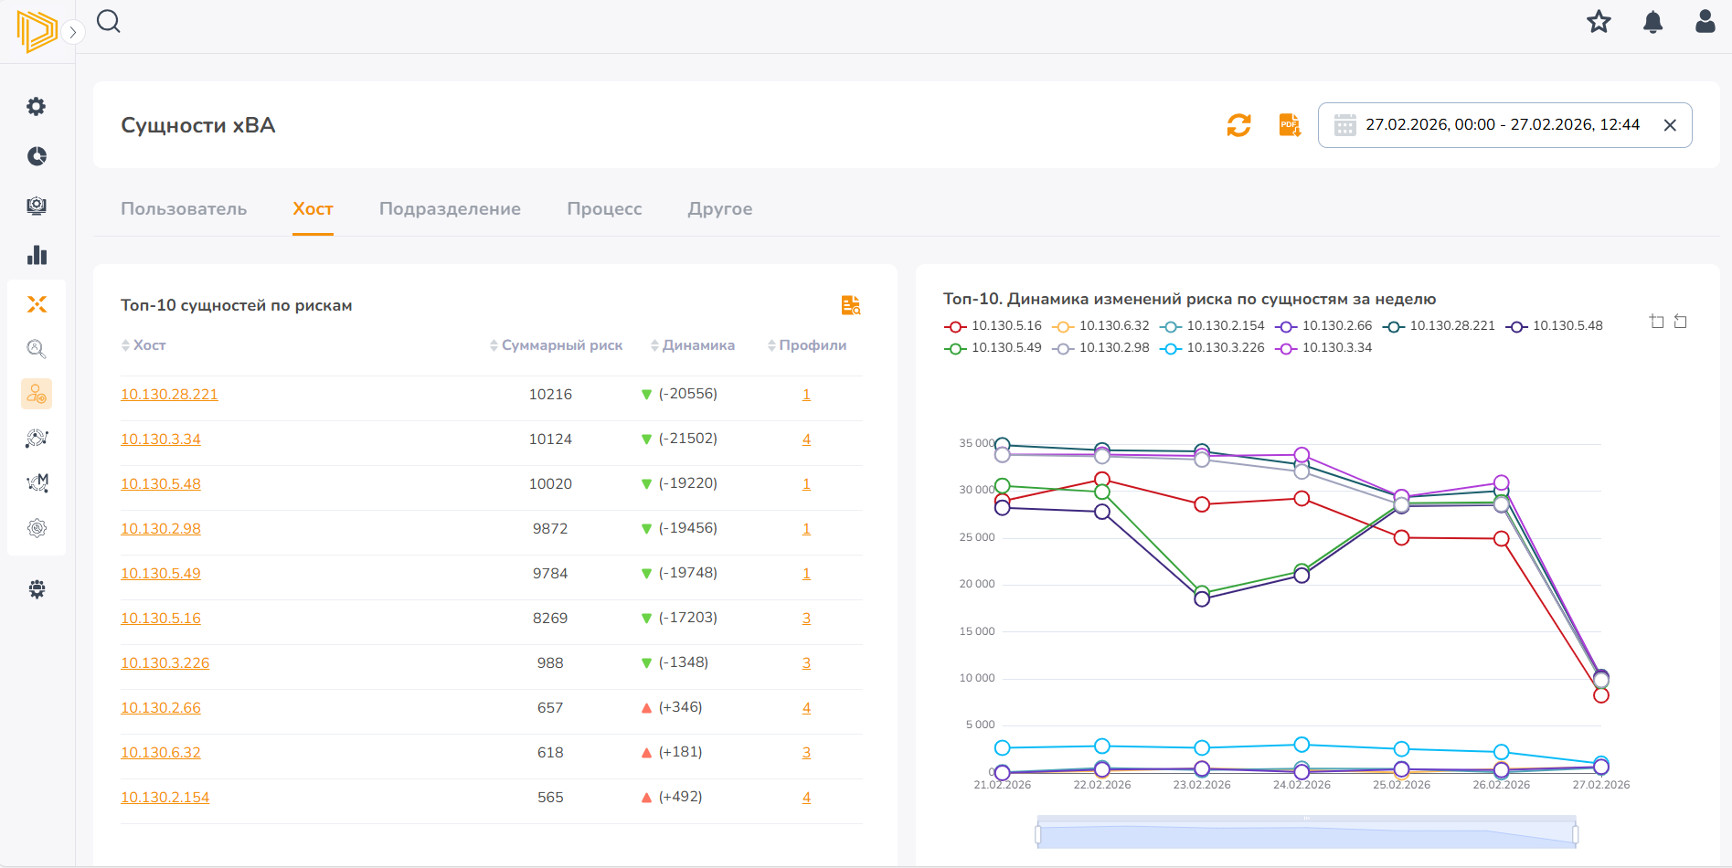Screen dimensions: 1732x868
Task: Toggle the 10.130.28.221 legend entry
Action: click(x=1440, y=325)
